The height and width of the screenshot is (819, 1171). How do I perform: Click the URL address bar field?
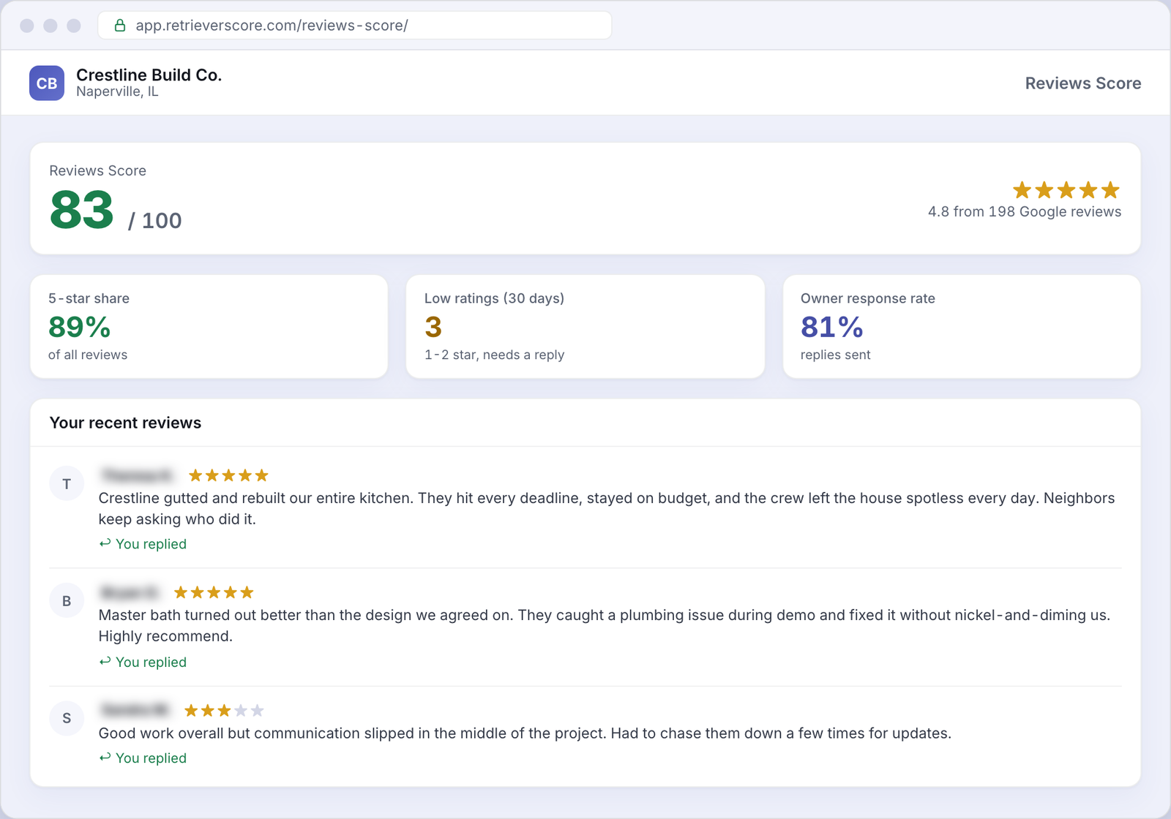click(x=355, y=26)
